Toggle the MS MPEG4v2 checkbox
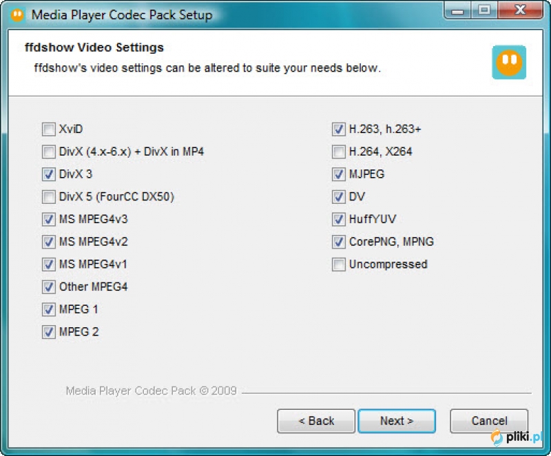 48,242
